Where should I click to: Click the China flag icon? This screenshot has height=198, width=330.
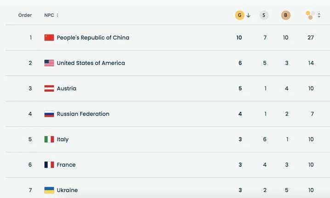point(49,38)
